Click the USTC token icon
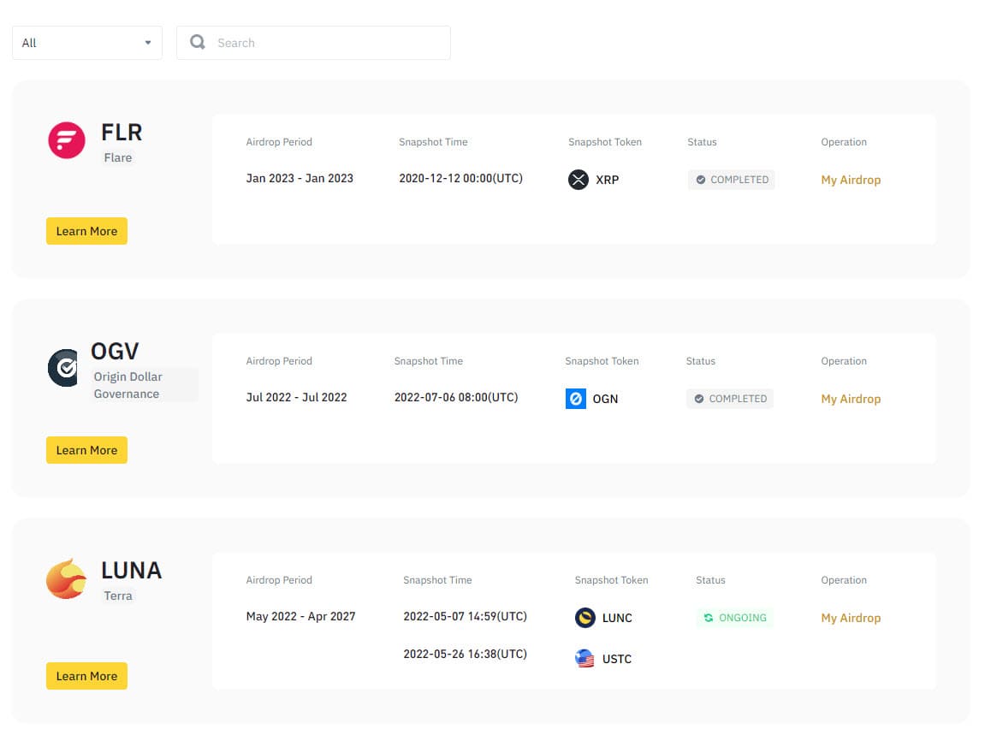The image size is (985, 741). [x=584, y=658]
